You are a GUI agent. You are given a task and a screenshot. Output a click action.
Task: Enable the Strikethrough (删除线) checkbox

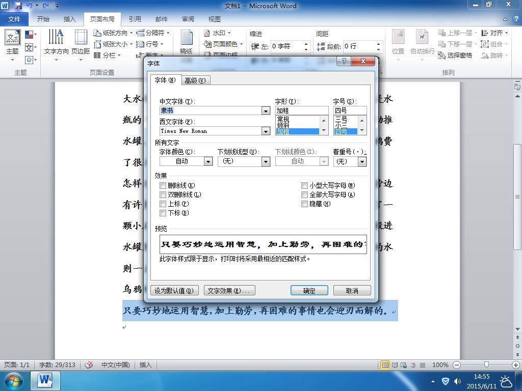coord(163,185)
